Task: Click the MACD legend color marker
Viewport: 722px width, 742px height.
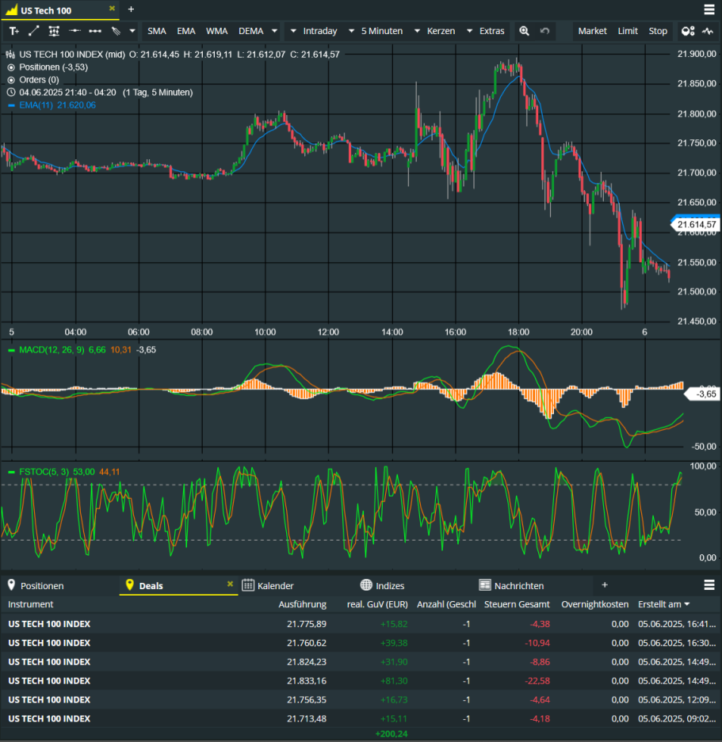Action: coord(11,351)
